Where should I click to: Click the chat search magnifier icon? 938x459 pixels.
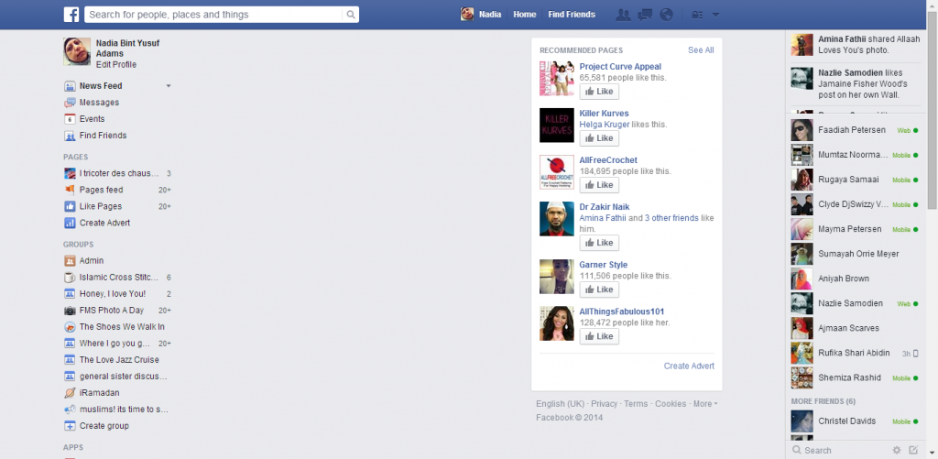[796, 450]
